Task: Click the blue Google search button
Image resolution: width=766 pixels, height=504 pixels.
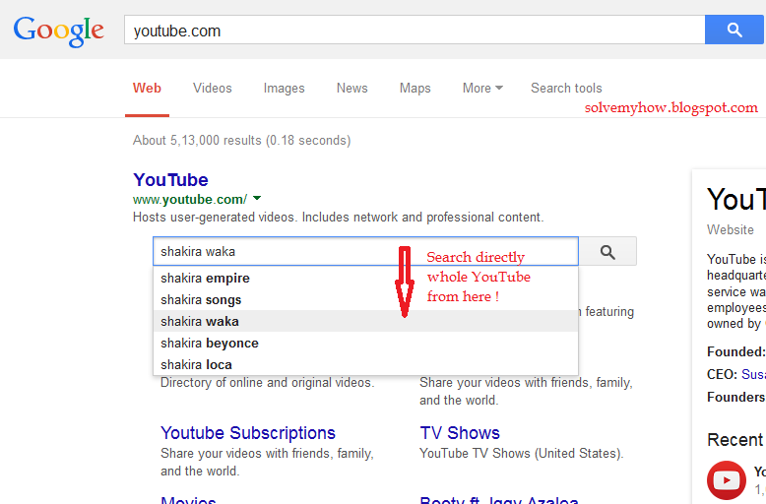Action: tap(734, 30)
